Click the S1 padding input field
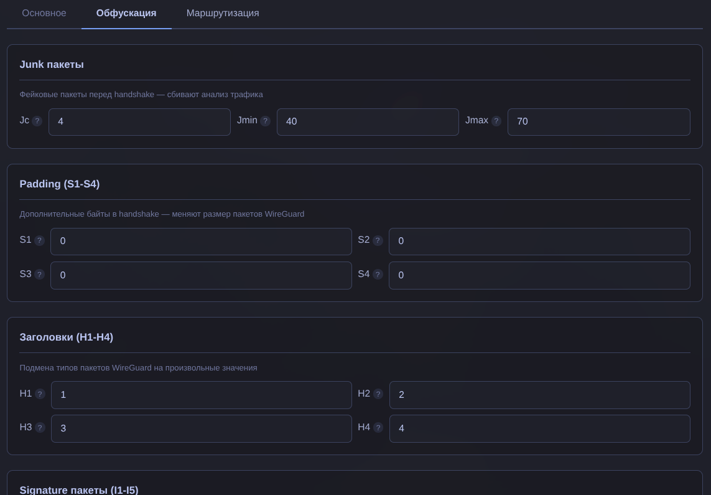The width and height of the screenshot is (711, 495). pos(201,242)
